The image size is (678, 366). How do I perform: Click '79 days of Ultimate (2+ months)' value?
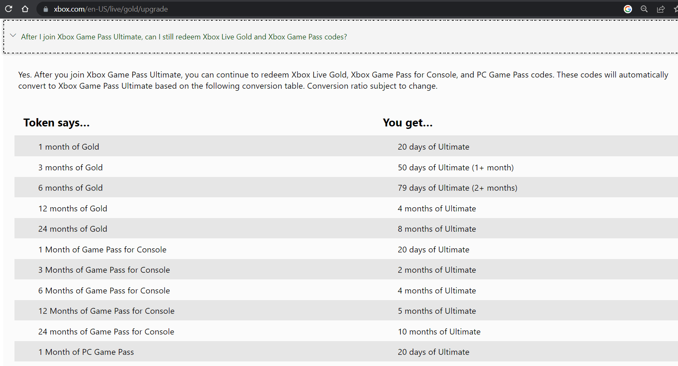(458, 188)
